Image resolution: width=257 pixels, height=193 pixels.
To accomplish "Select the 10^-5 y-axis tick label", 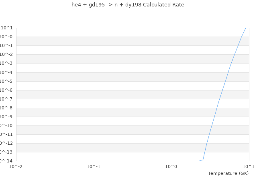I will click(x=7, y=81).
